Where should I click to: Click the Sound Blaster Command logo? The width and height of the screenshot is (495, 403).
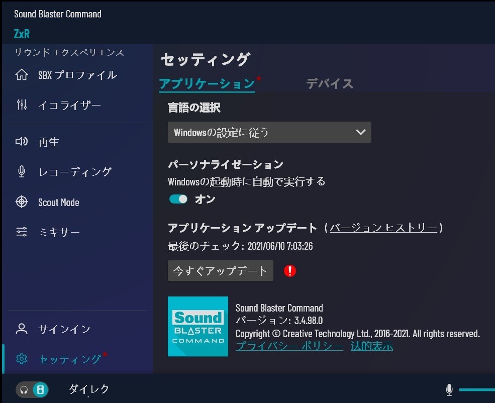[x=198, y=326]
